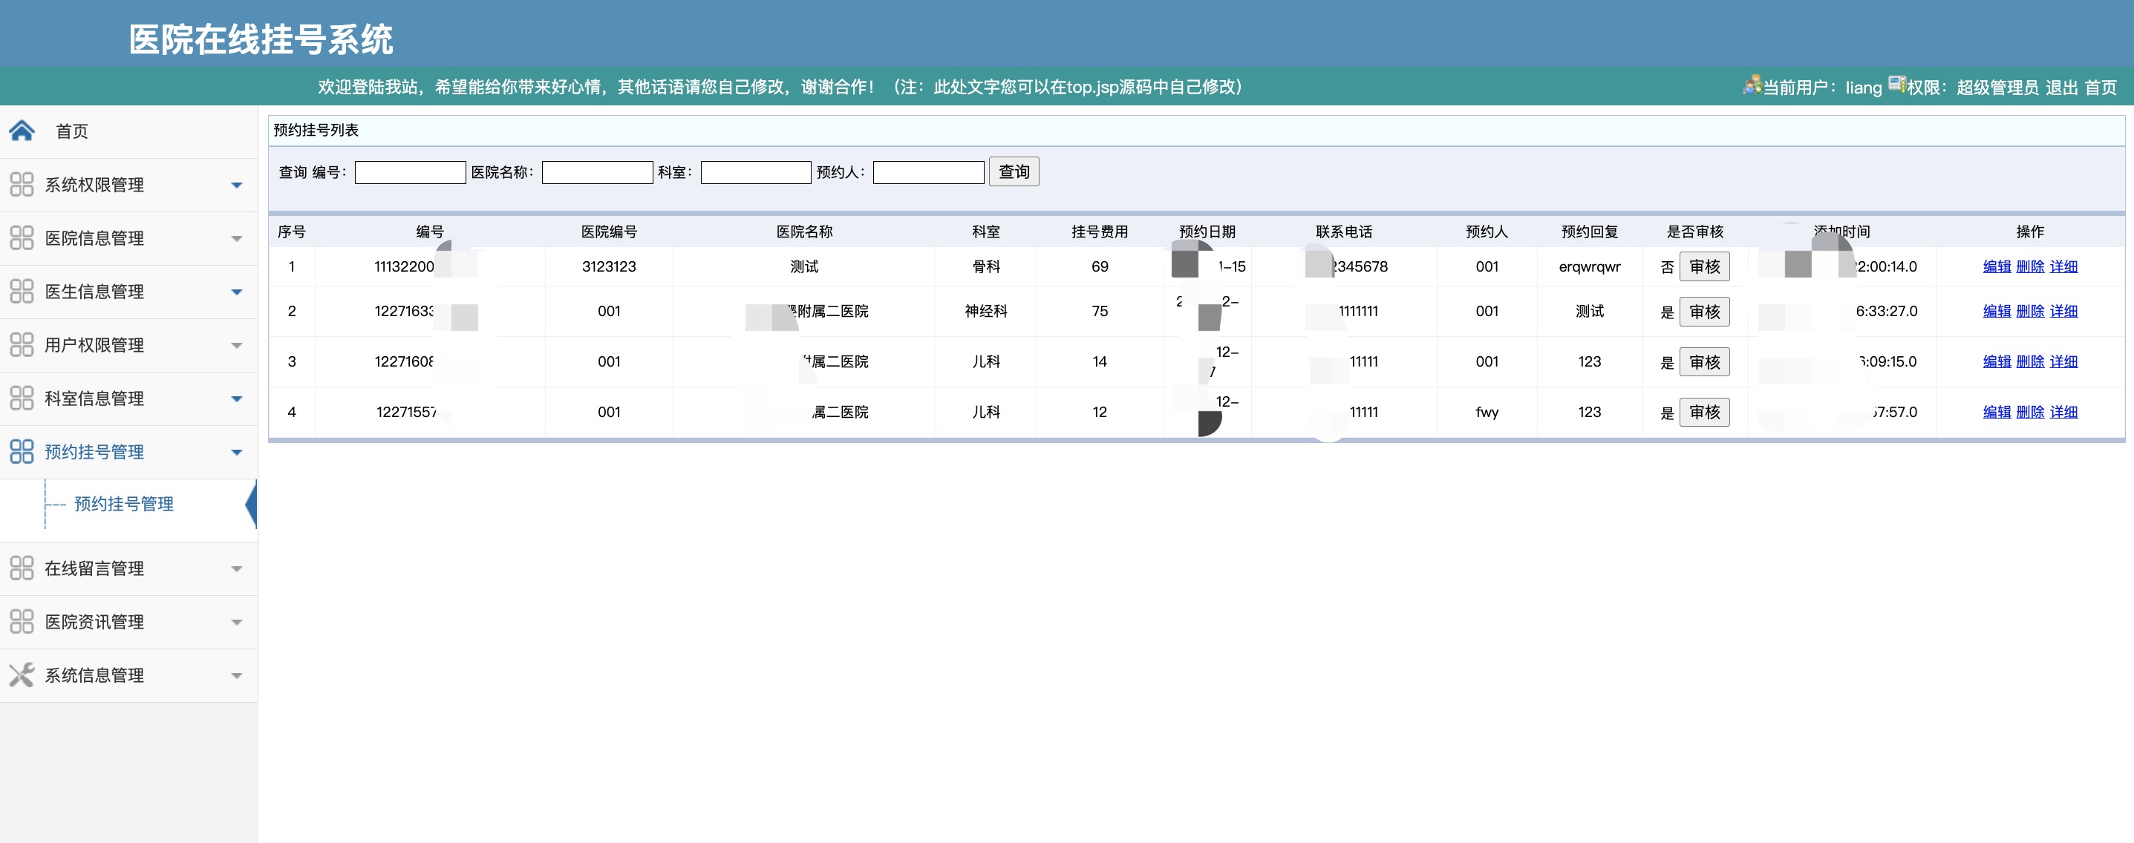
Task: Click the 预约挂号列表 title text
Action: click(316, 130)
